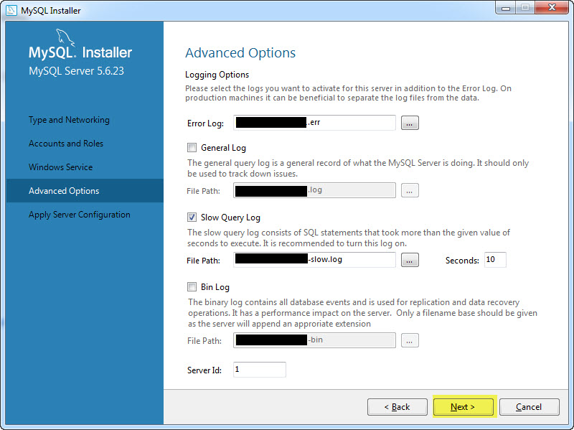Uncheck the Slow Query Log checkbox
Screen dimensions: 574x430
click(x=192, y=218)
